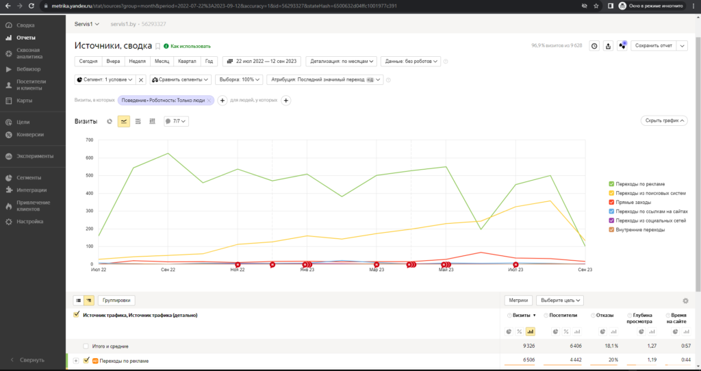Open the 7/7 chart notes dropdown
The image size is (701, 371).
pos(176,121)
